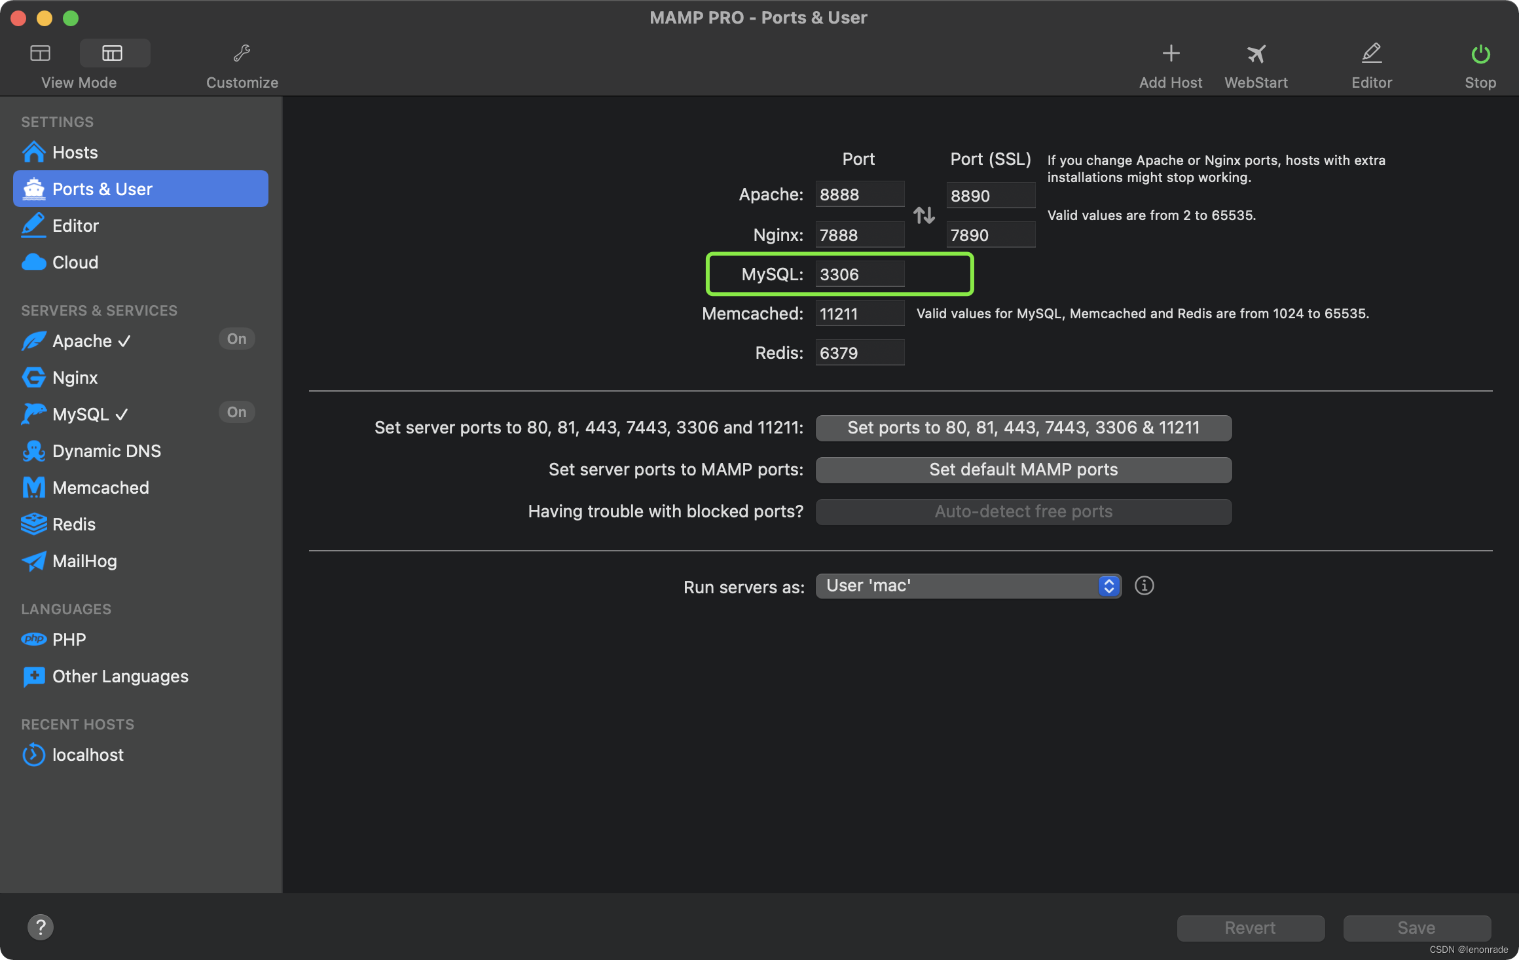The width and height of the screenshot is (1519, 960).
Task: Select Apache server in sidebar
Action: coord(92,341)
